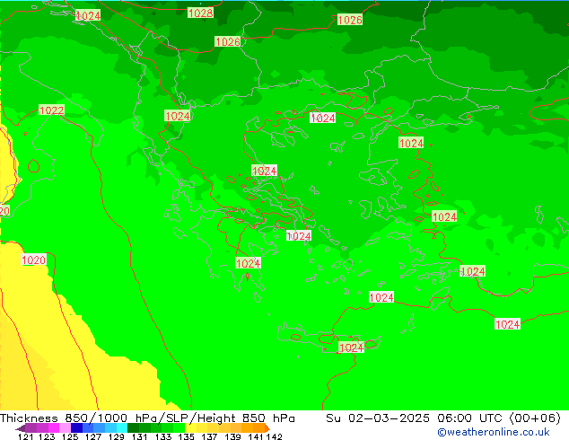Viewport: 569px width, 440px height.
Task: Click the purple arrow at legend start
Action: (x=21, y=428)
